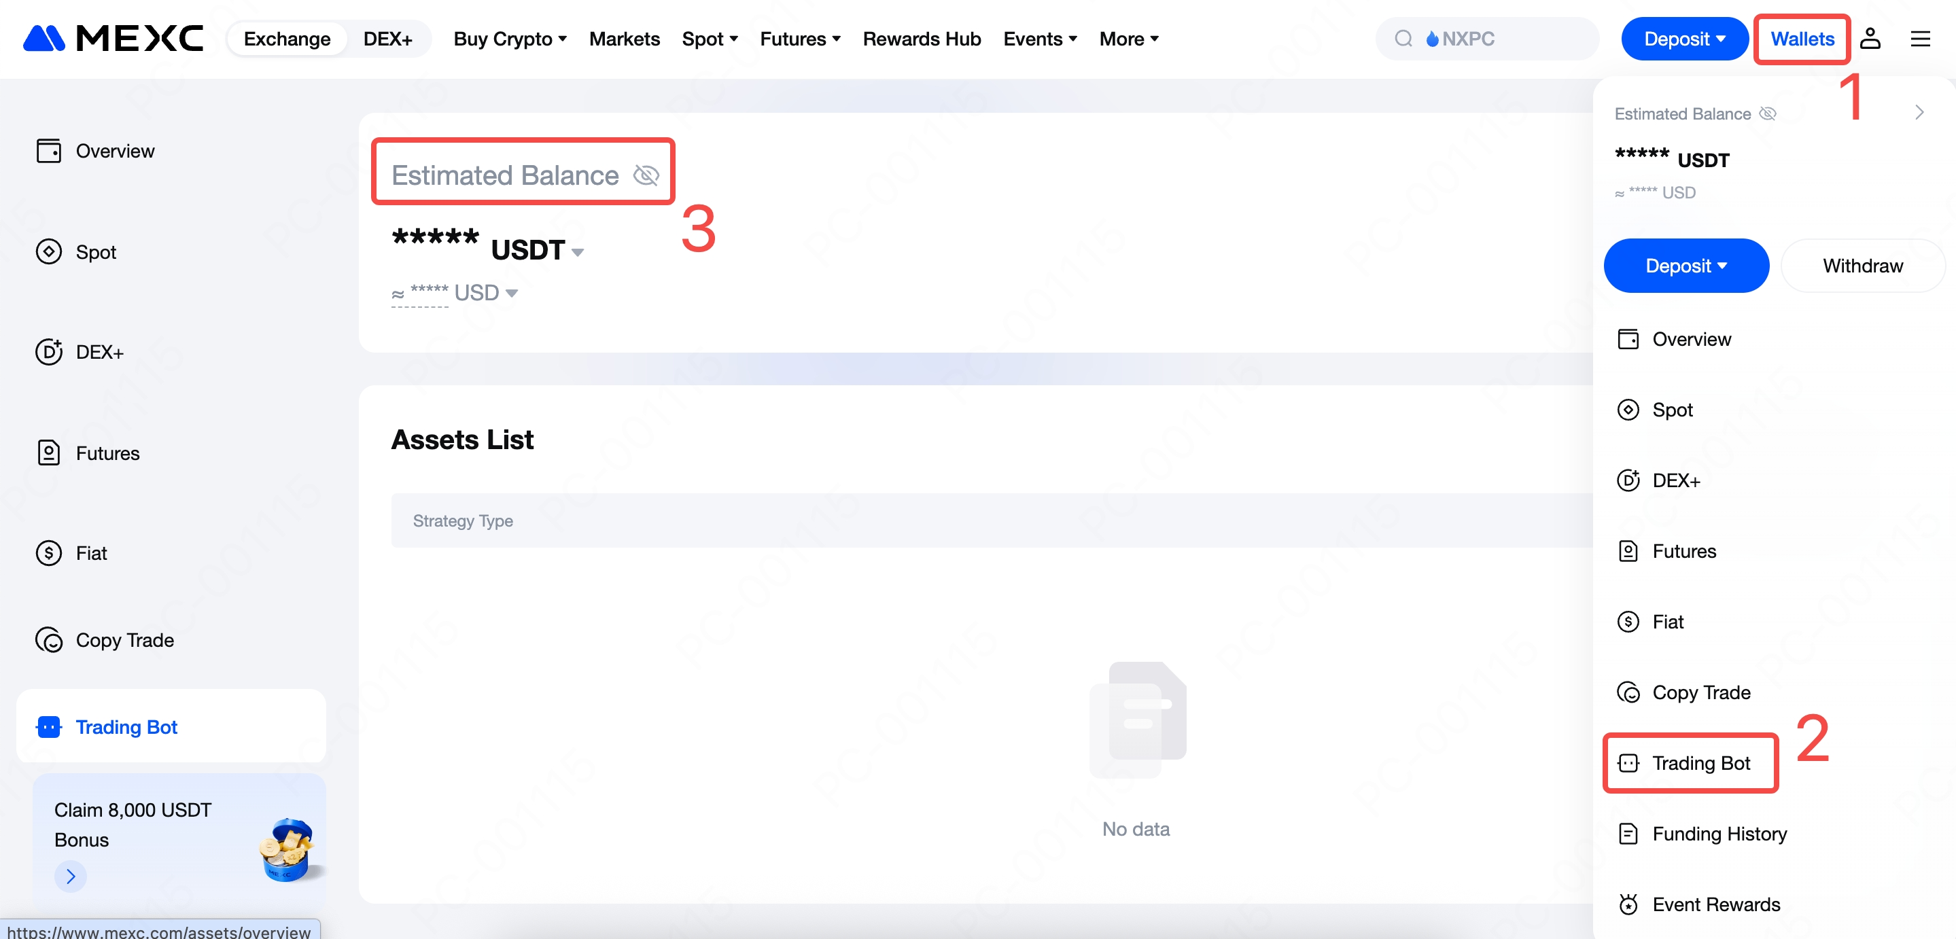1956x939 pixels.
Task: Switch to the DEX+ mode toggle
Action: pyautogui.click(x=387, y=39)
